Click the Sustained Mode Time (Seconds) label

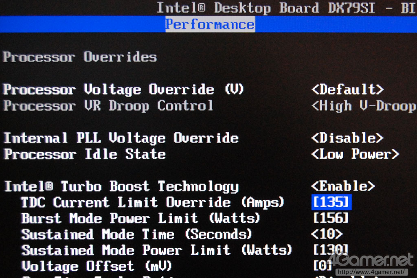pos(136,234)
